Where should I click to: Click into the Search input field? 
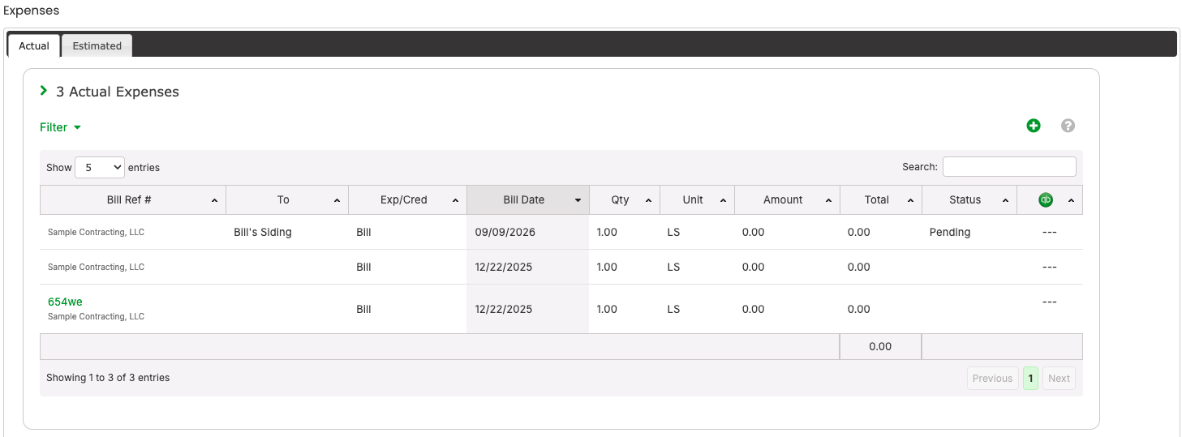(1009, 166)
